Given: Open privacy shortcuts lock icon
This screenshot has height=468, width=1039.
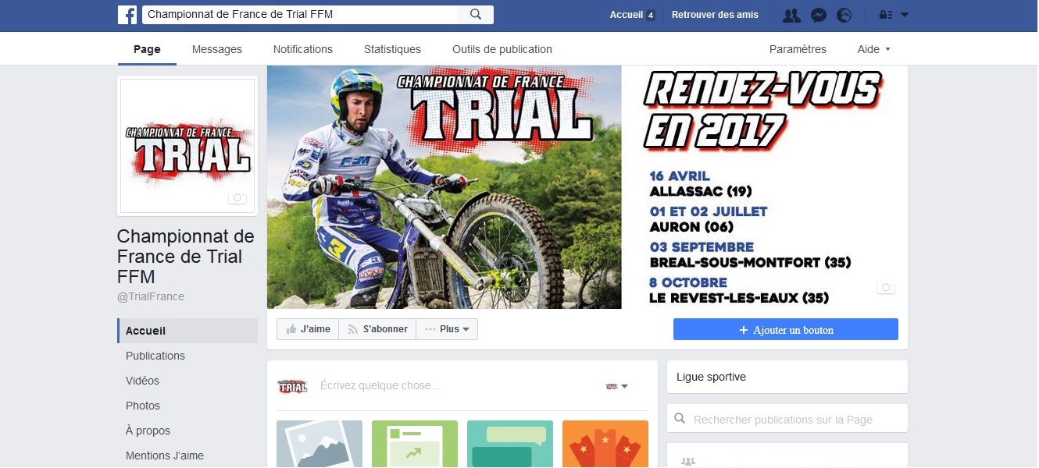Looking at the screenshot, I should [886, 15].
